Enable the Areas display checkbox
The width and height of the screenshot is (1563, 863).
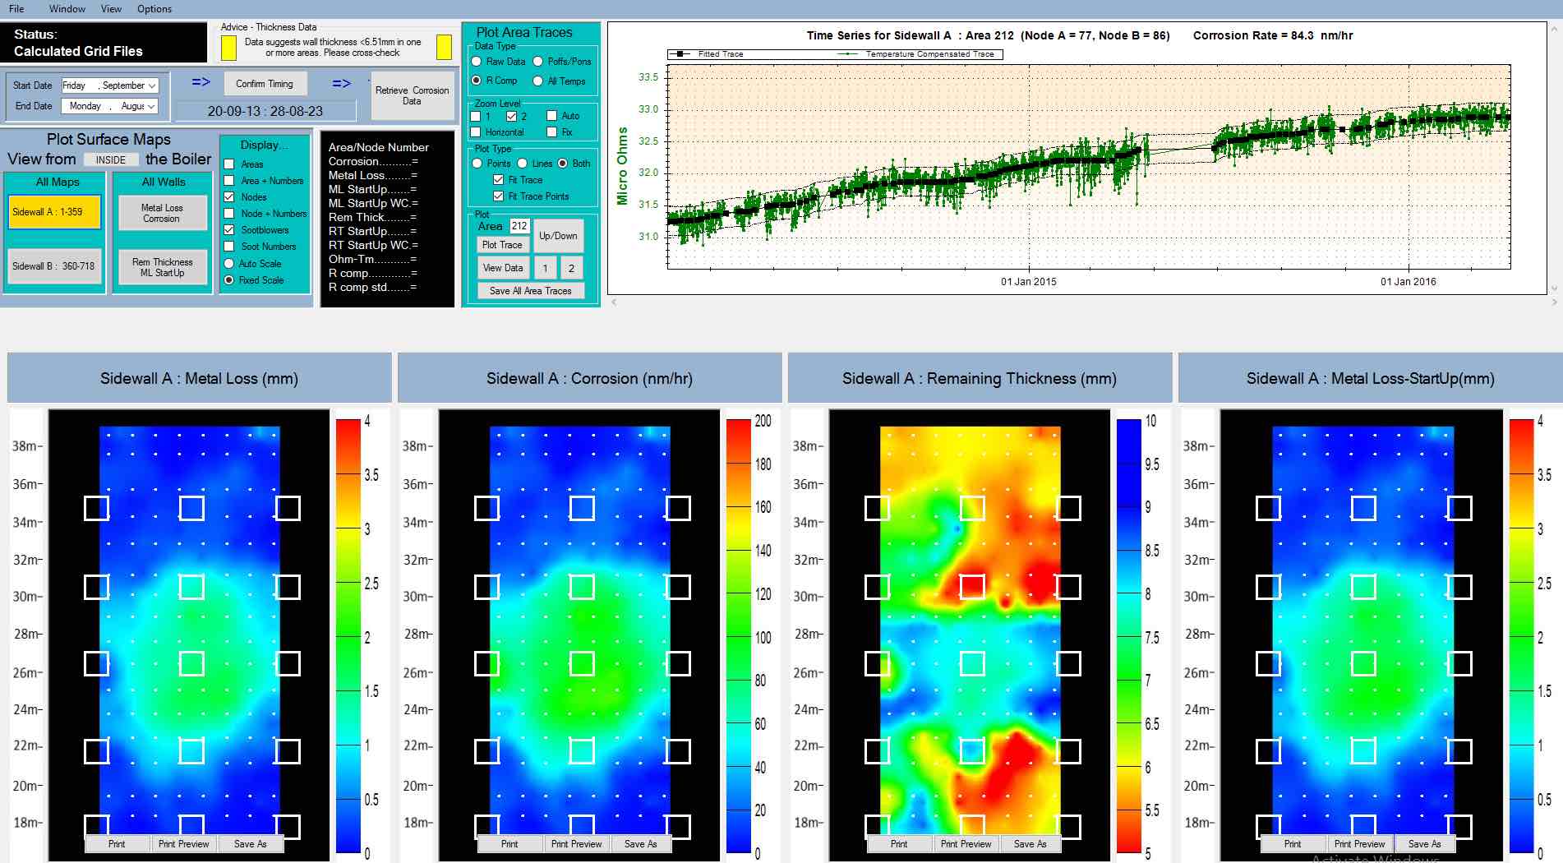point(229,164)
